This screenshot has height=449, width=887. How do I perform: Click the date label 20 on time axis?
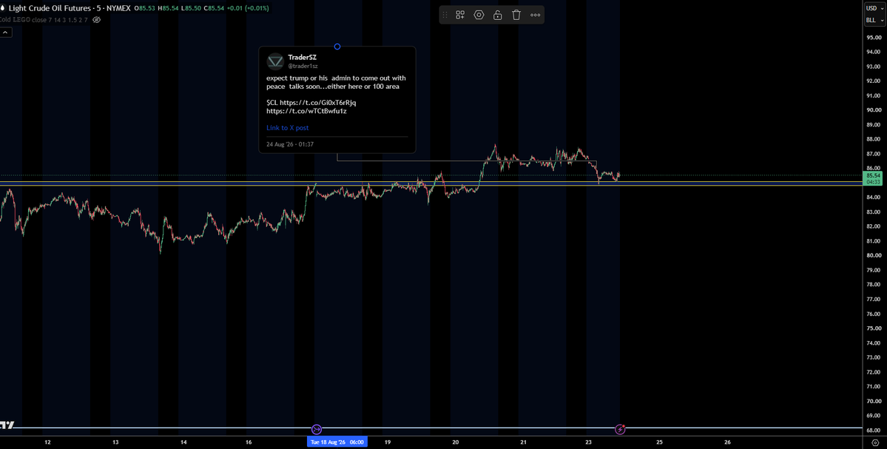pyautogui.click(x=455, y=442)
